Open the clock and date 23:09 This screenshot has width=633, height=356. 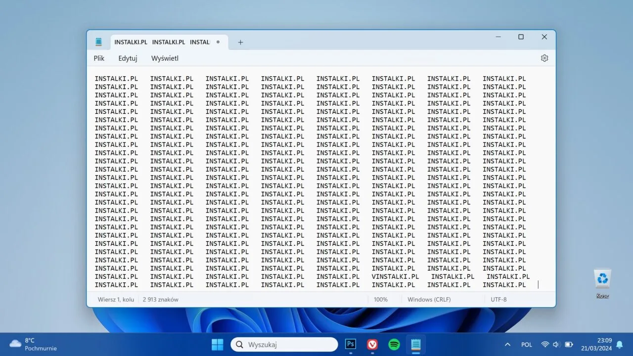click(596, 344)
